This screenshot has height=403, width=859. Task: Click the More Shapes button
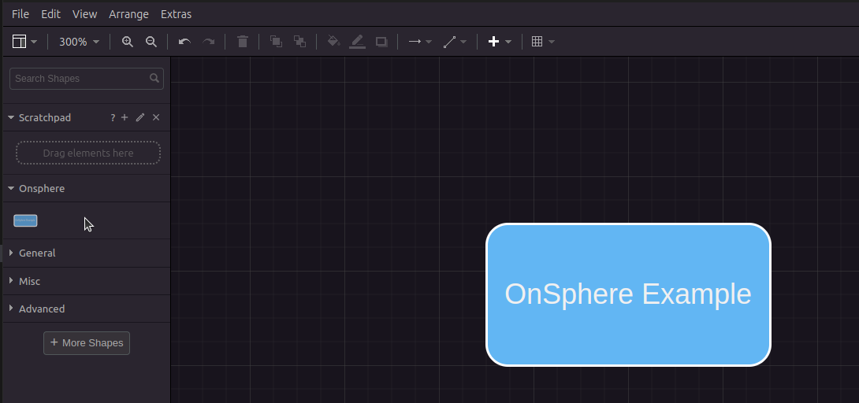point(87,343)
